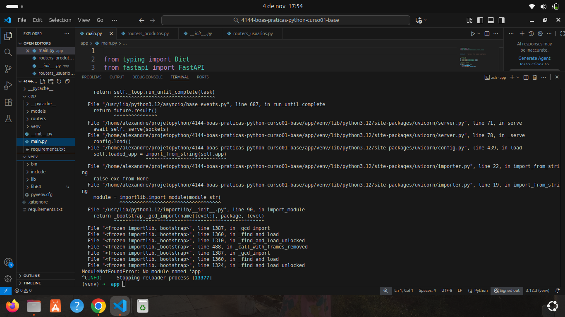
Task: Open the Source Control view
Action: pos(8,69)
